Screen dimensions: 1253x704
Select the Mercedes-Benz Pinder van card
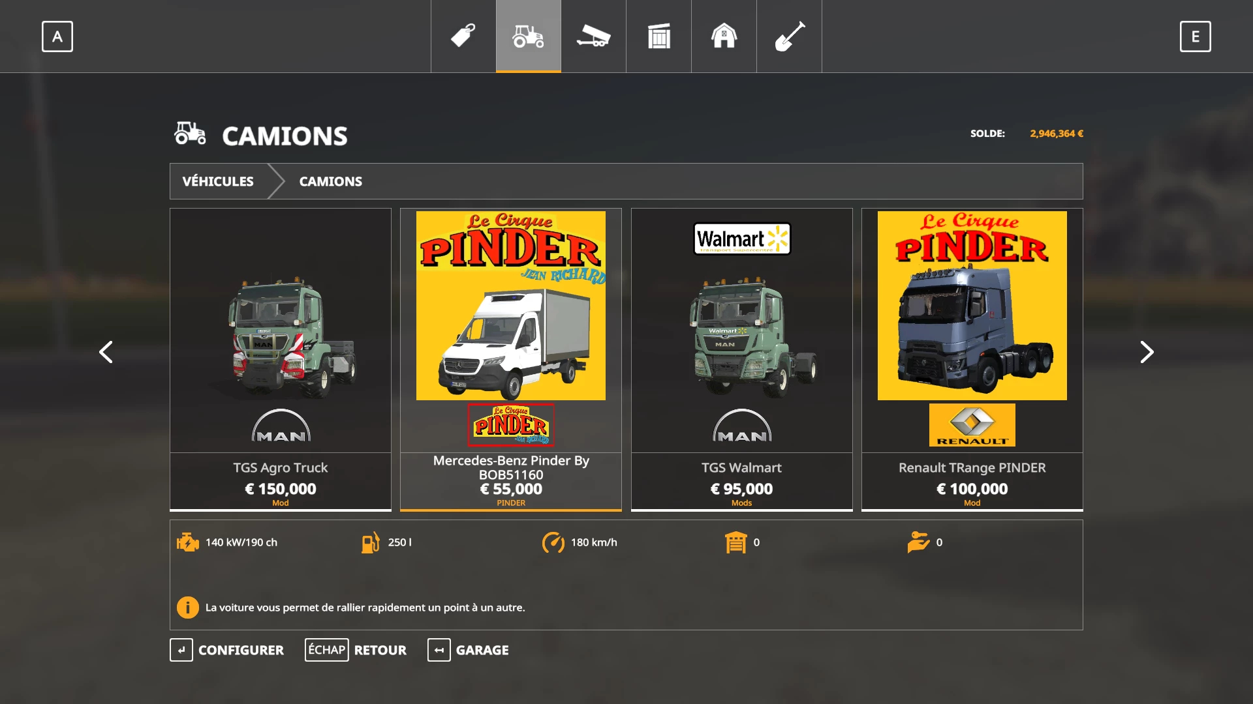(x=511, y=359)
